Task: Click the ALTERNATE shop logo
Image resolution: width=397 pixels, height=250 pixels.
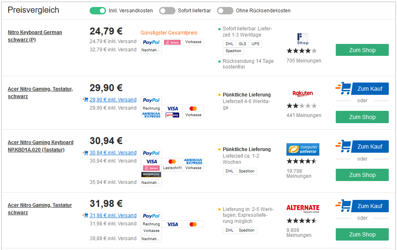Action: 303,209
